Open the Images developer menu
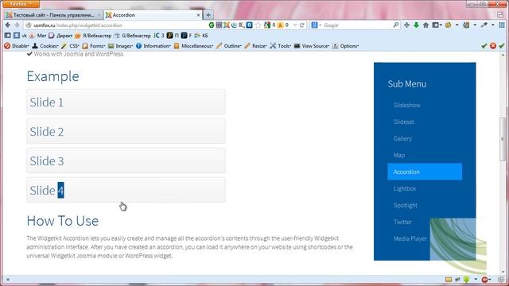This screenshot has width=509, height=286. tap(120, 46)
